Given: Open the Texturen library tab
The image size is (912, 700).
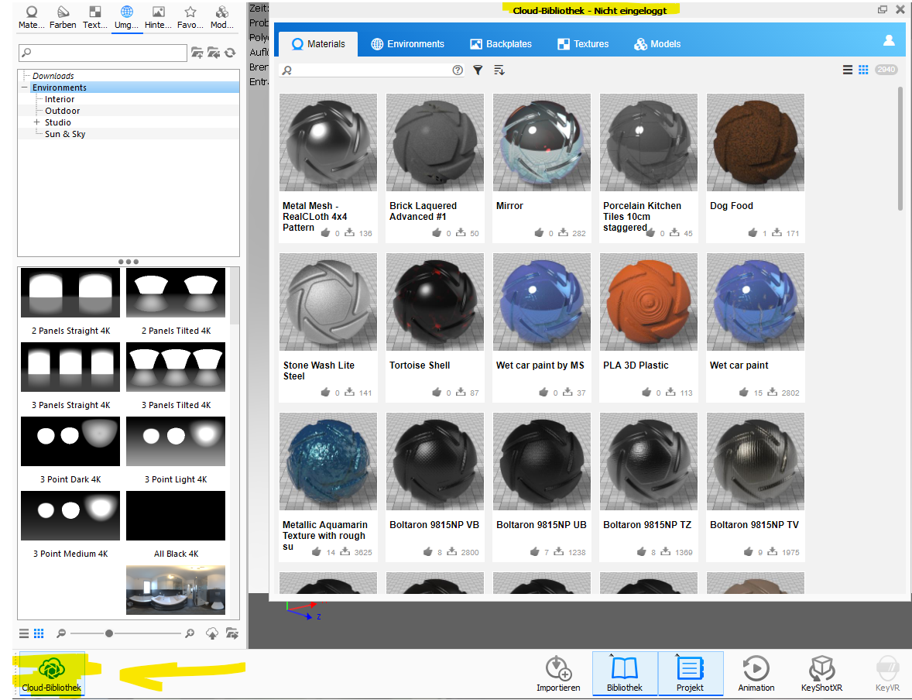Looking at the screenshot, I should 94,18.
